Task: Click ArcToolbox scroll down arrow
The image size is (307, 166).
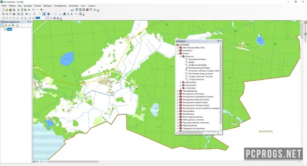Action: click(221, 130)
